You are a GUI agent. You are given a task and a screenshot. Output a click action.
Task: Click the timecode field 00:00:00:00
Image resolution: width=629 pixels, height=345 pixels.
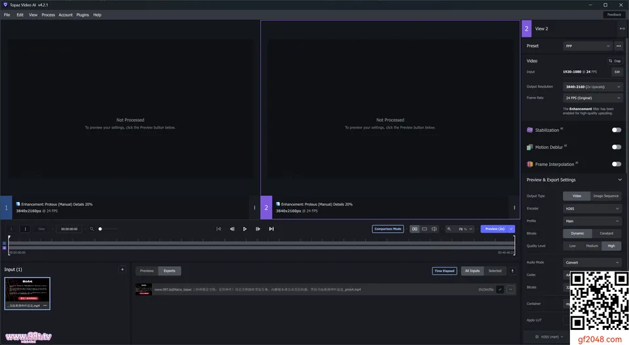tap(69, 229)
